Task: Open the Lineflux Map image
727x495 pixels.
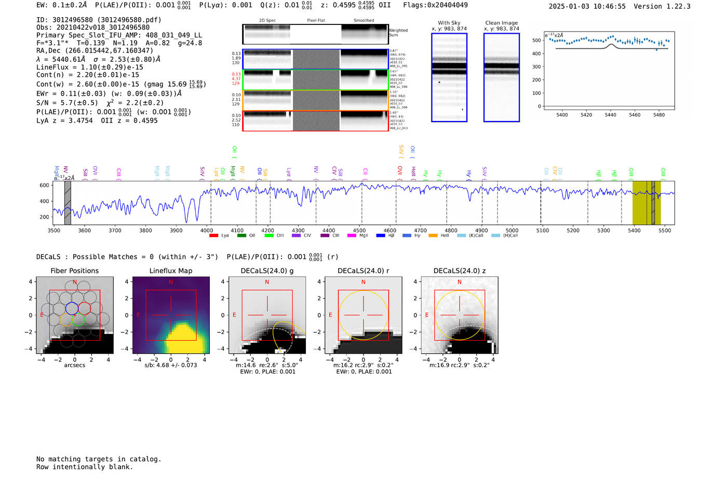Action: [171, 315]
